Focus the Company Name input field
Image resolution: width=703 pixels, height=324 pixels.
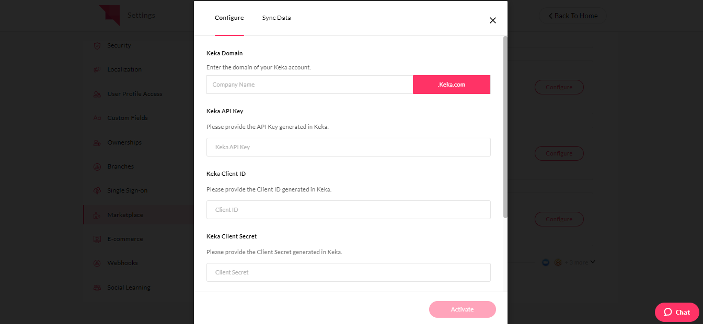click(309, 85)
